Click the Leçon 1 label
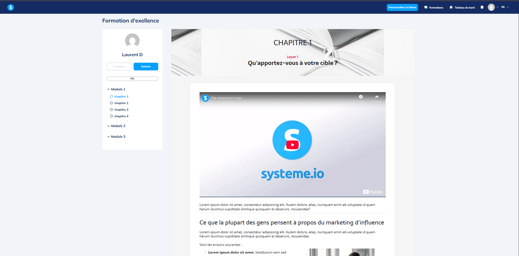Viewport: 519px width, 256px height. (x=293, y=57)
